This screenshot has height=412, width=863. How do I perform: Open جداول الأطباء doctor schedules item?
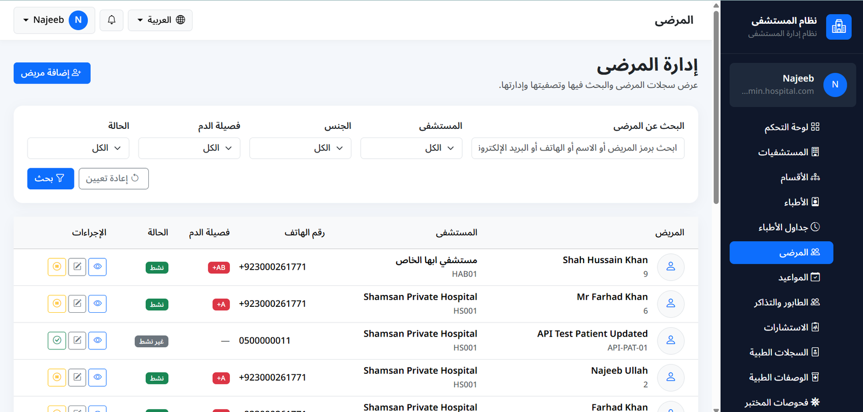point(782,227)
